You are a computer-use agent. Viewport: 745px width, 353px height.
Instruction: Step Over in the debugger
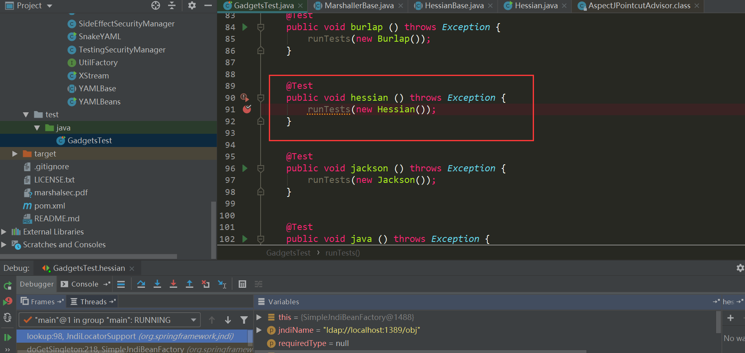tap(141, 284)
